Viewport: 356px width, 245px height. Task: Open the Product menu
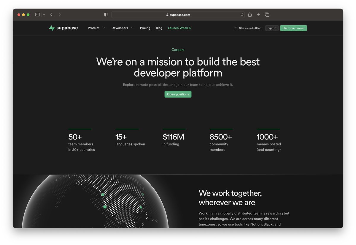(x=93, y=28)
